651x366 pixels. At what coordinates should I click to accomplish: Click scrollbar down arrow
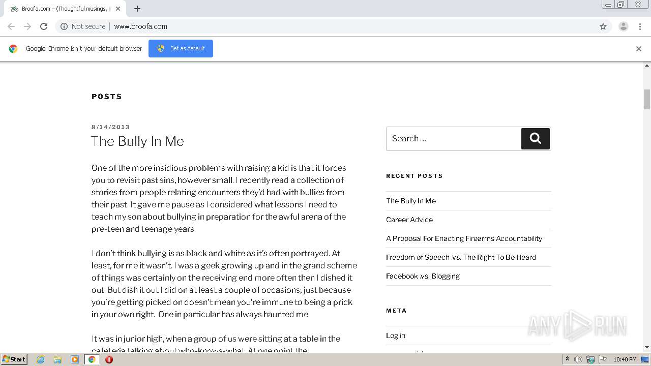pyautogui.click(x=647, y=348)
